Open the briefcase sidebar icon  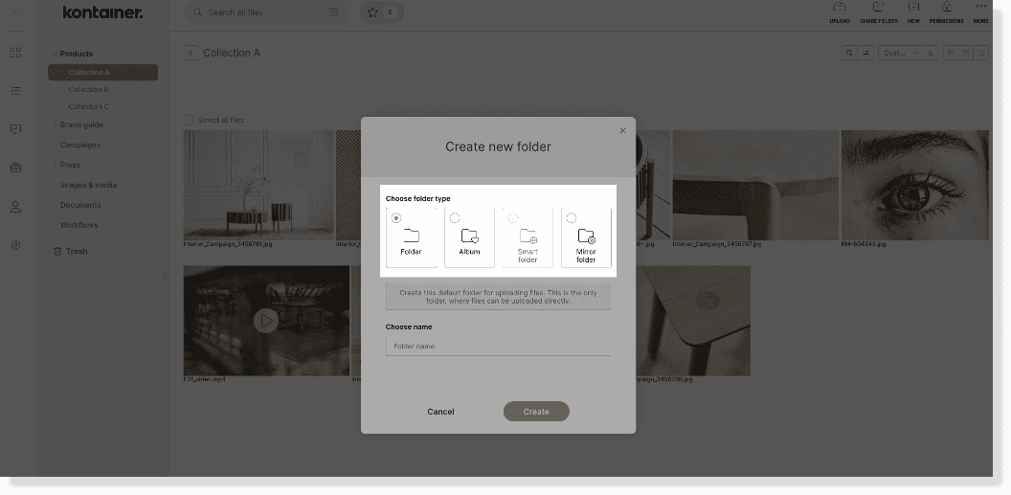[16, 168]
